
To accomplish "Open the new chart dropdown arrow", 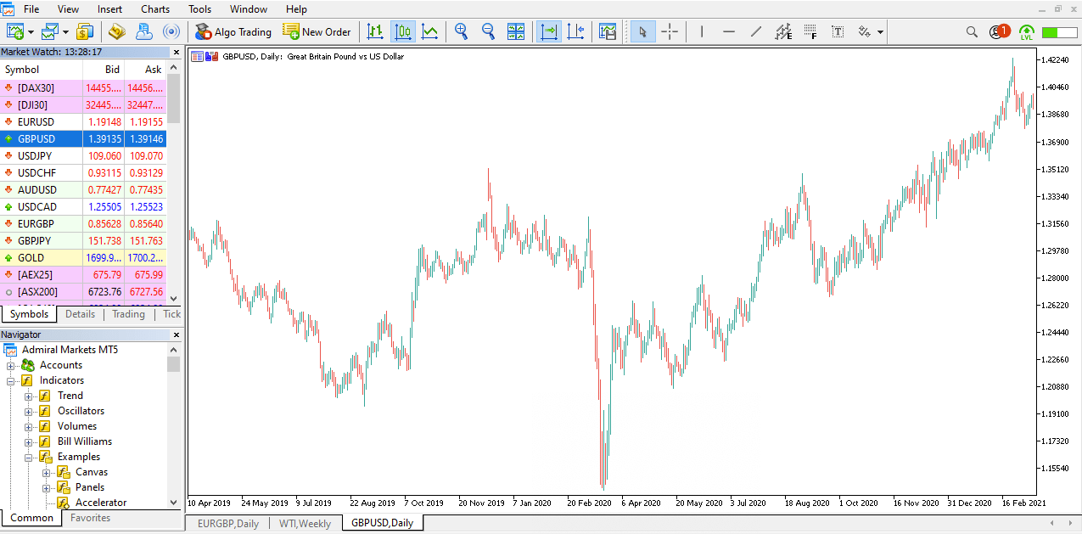I will (x=31, y=33).
